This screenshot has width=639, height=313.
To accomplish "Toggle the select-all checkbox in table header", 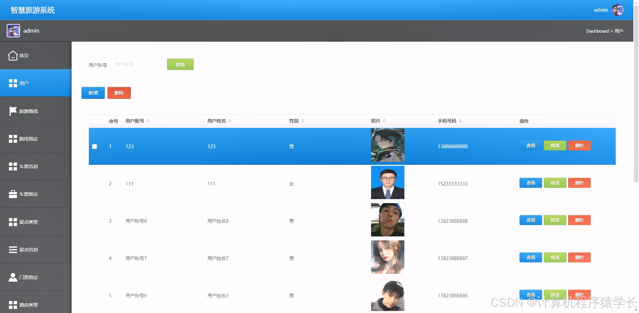I will (x=95, y=121).
